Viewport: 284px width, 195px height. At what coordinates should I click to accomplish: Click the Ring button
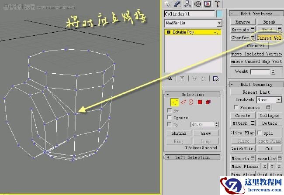point(179,141)
